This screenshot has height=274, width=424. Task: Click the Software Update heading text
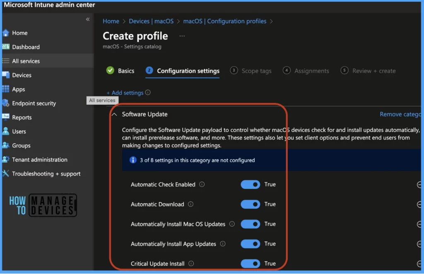(145, 114)
